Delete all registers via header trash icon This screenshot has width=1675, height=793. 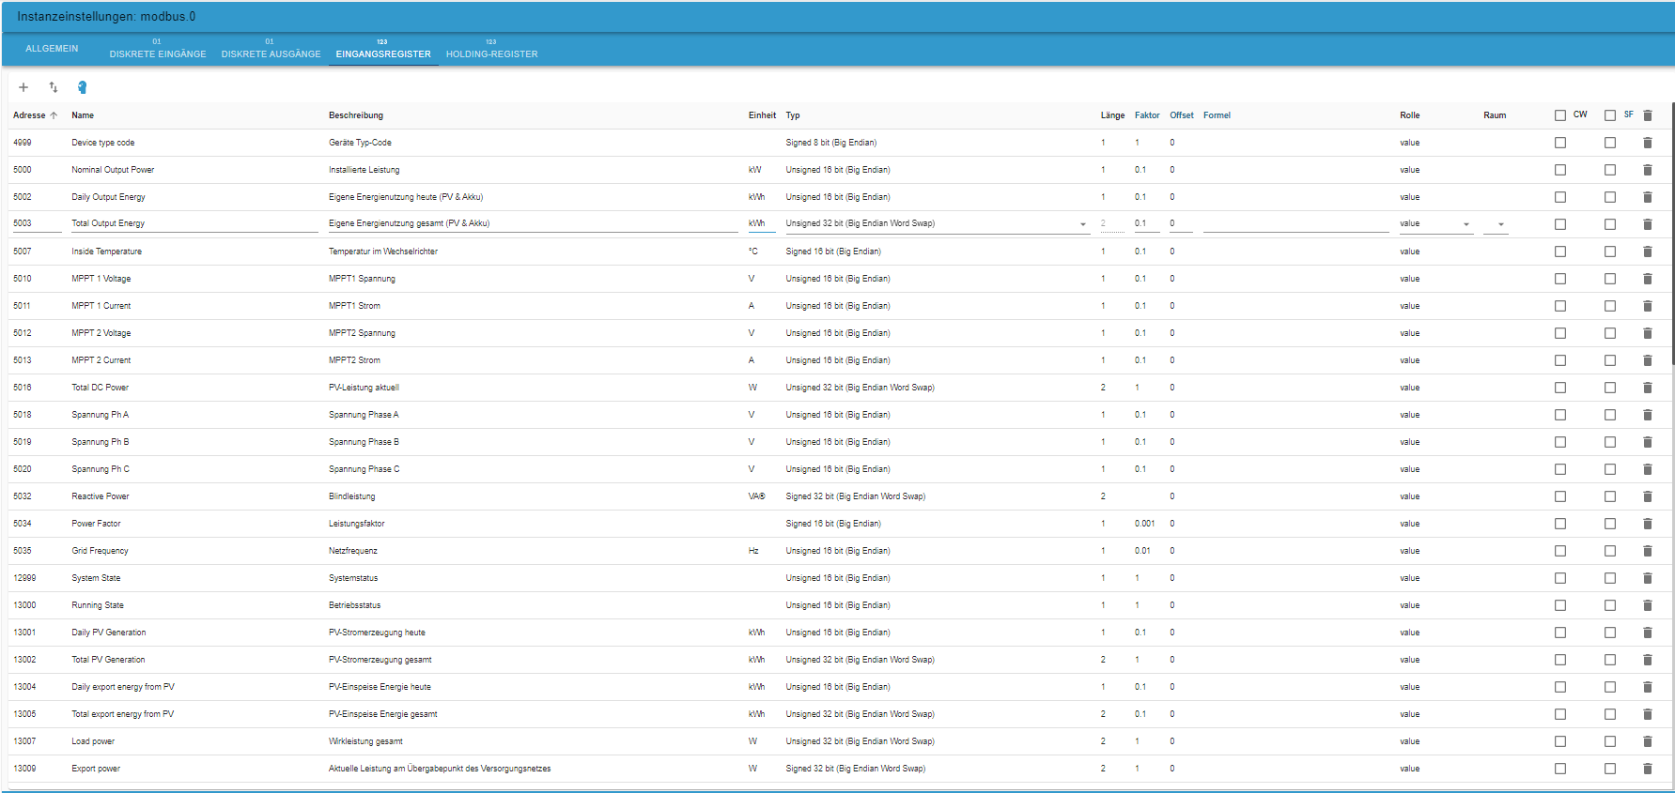1647,115
